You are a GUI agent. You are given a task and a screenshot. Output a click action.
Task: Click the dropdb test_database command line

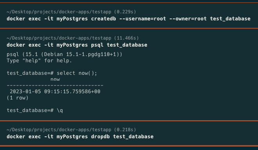(80, 137)
